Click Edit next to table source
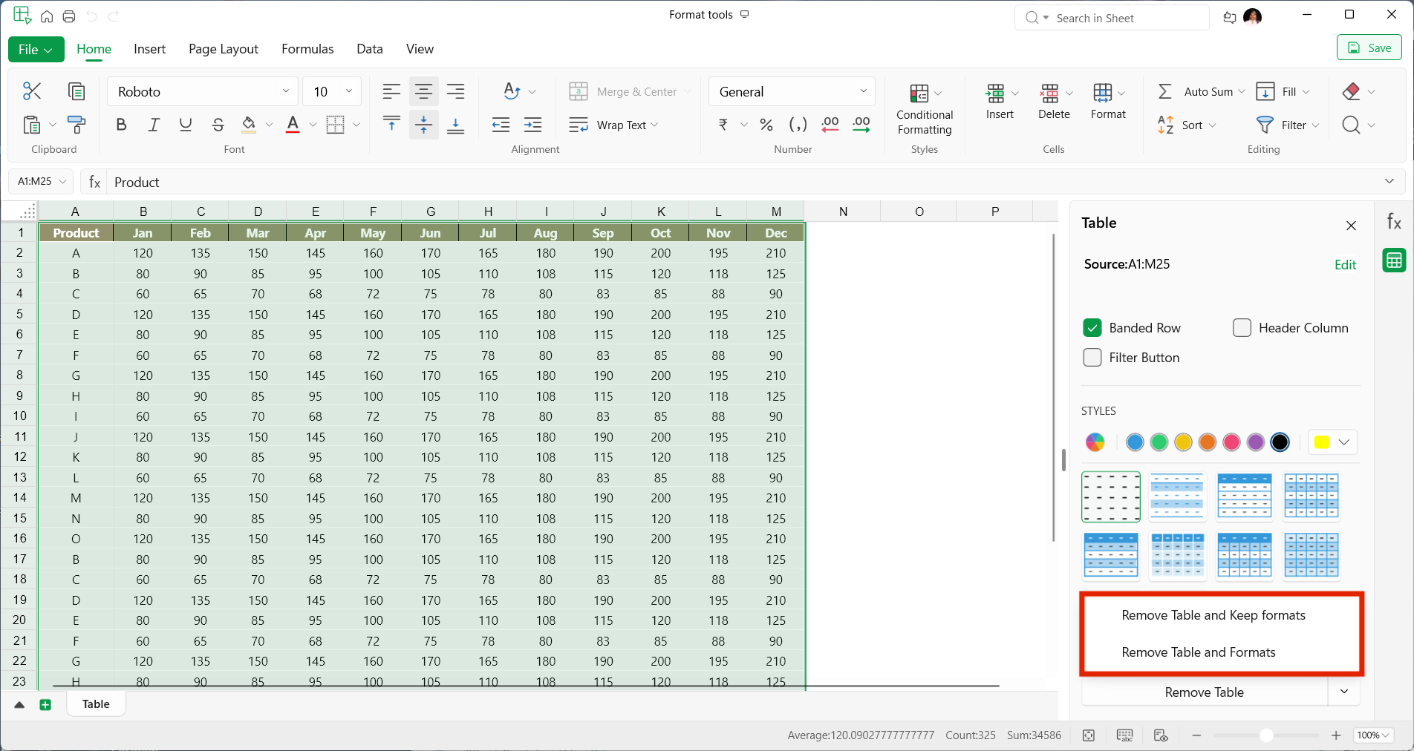The height and width of the screenshot is (751, 1414). (1345, 265)
